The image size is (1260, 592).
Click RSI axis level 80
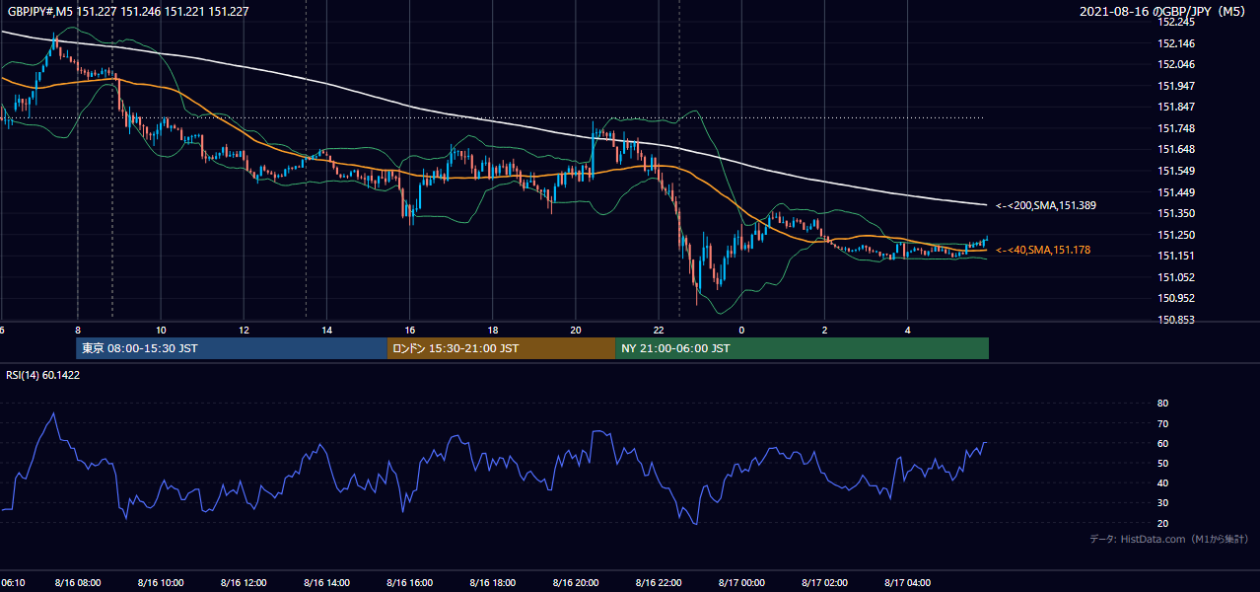tap(1162, 404)
